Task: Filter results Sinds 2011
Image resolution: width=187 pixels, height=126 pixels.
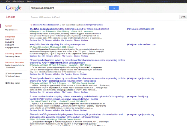Action: (x=10, y=45)
